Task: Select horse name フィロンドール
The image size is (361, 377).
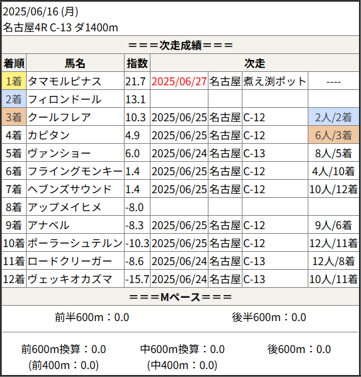Action: pyautogui.click(x=65, y=99)
